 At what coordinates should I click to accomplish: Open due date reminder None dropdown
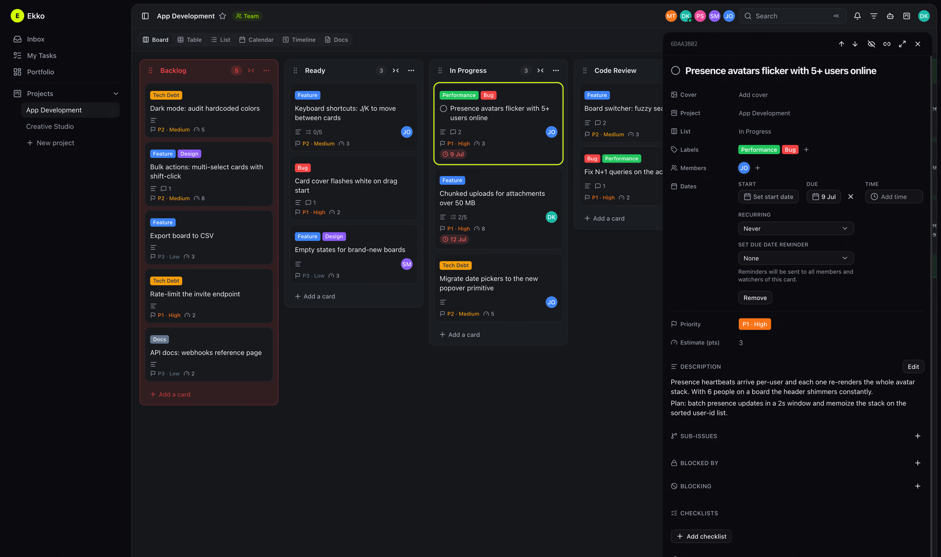pos(796,258)
